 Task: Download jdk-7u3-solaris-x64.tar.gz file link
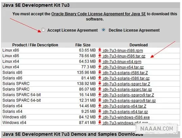(x=126, y=112)
